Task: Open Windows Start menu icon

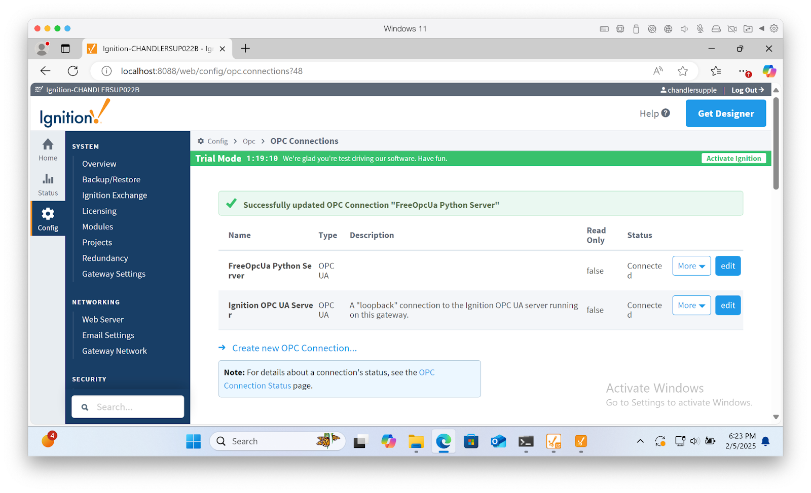Action: (193, 441)
